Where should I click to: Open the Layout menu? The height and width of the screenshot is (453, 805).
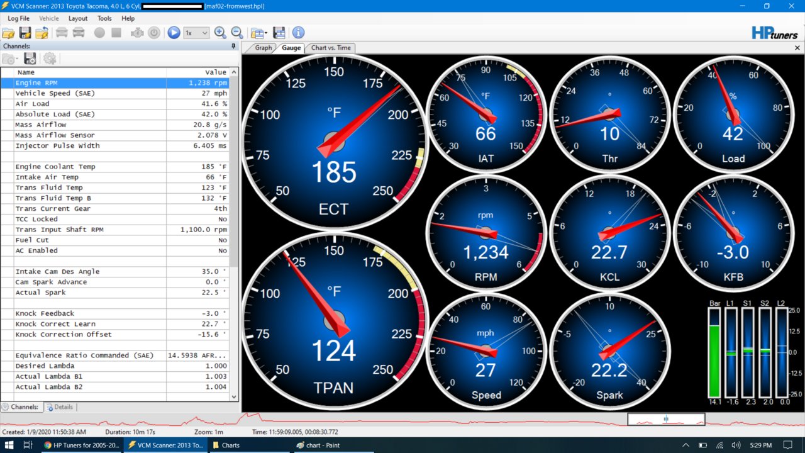pos(78,18)
